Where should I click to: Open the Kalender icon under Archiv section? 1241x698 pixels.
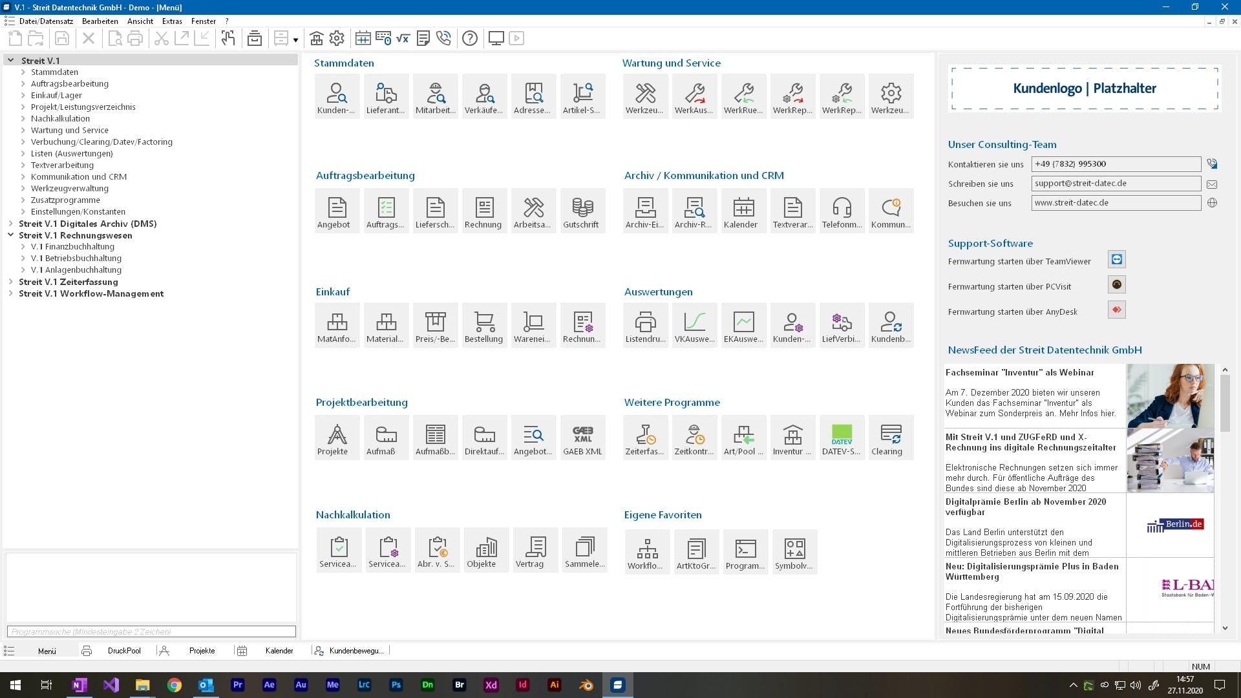coord(743,211)
